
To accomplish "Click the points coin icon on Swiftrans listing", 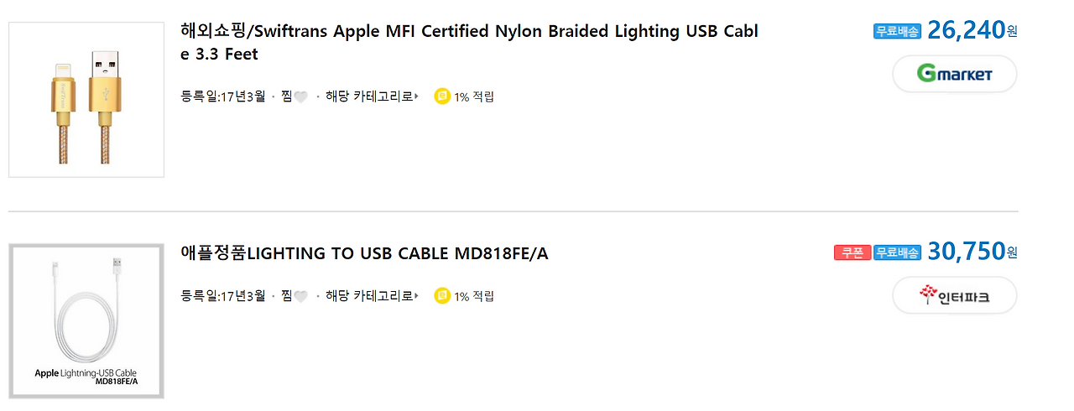I will click(442, 96).
